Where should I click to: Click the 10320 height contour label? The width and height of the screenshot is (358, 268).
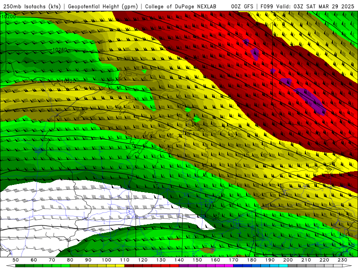click(68, 81)
